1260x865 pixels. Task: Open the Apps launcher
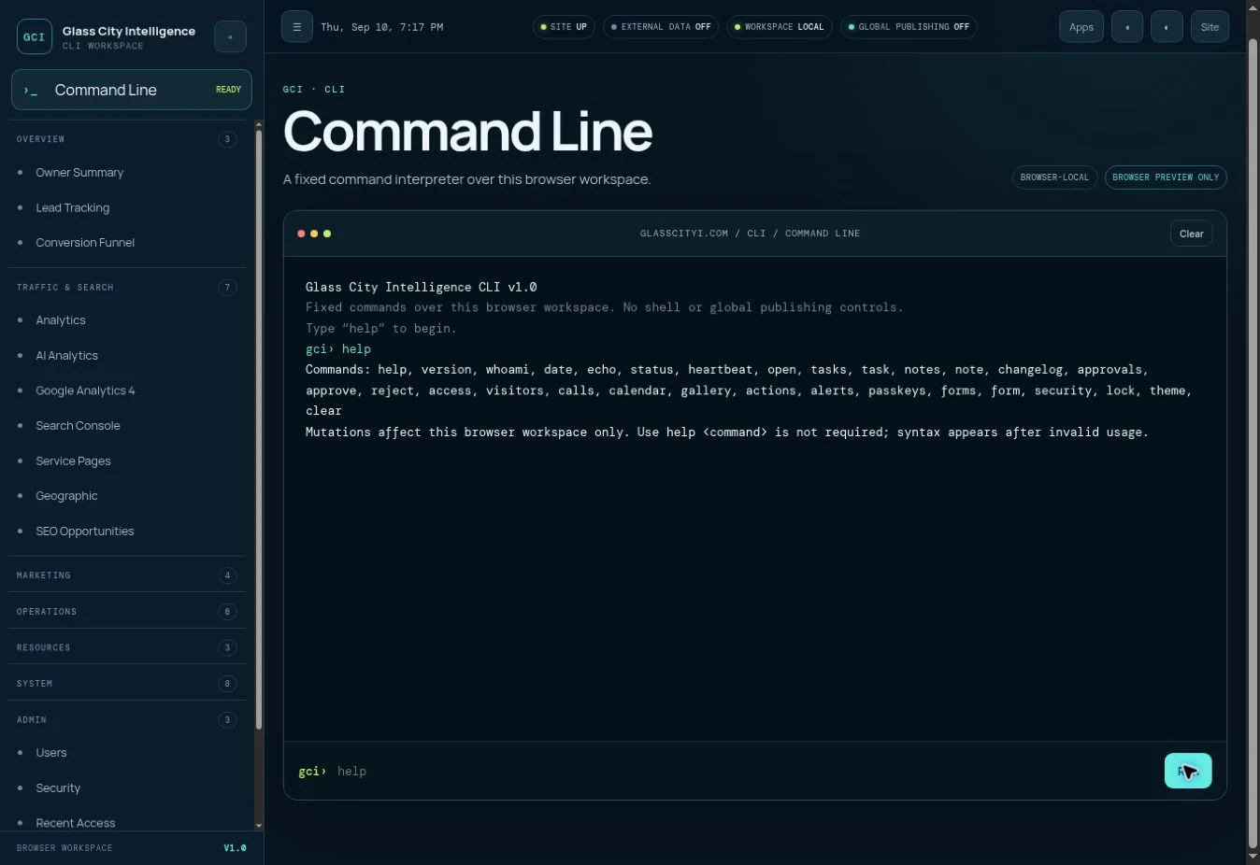pyautogui.click(x=1081, y=27)
